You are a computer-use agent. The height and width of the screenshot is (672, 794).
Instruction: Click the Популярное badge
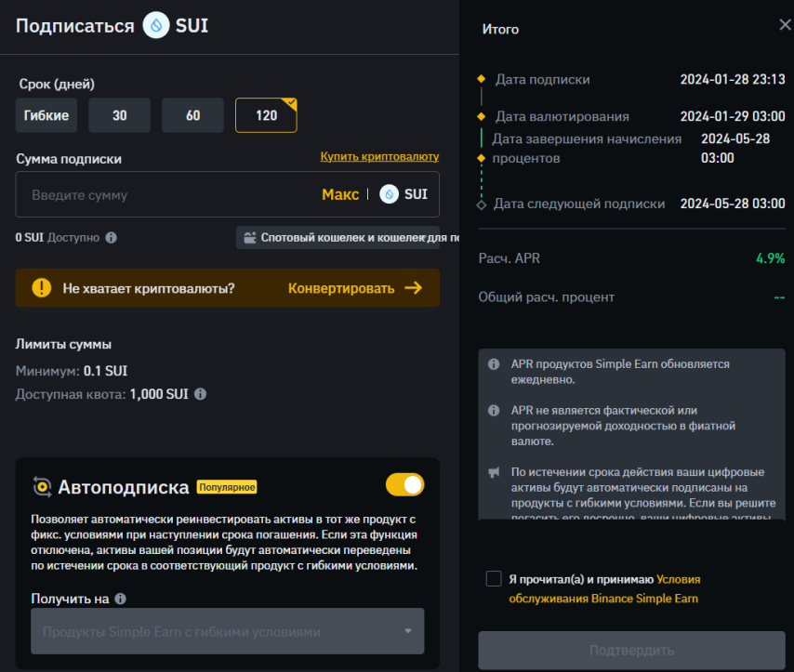tap(227, 487)
